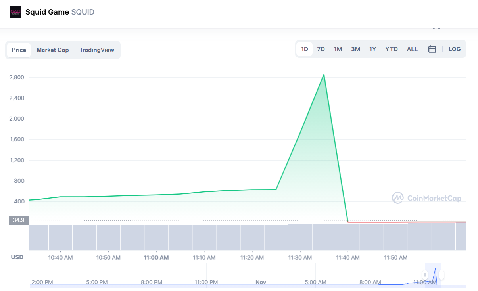Grab the left range slider handle

coord(425,275)
